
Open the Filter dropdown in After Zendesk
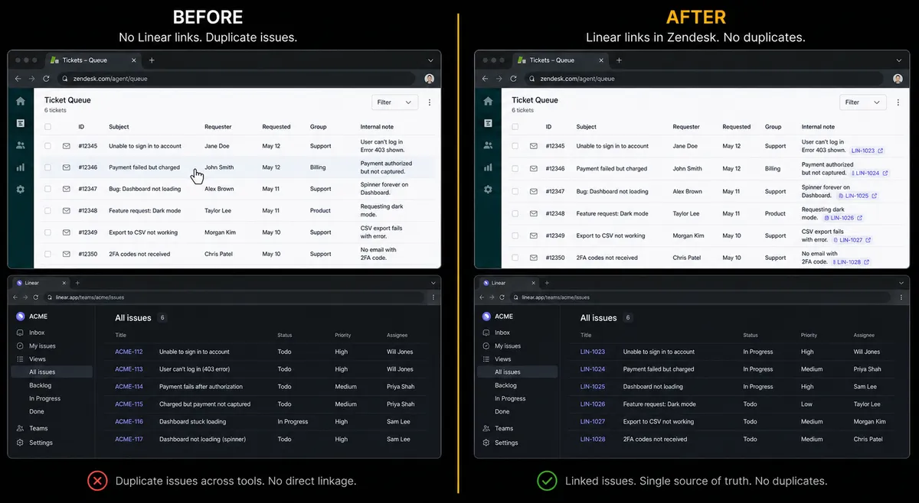863,102
